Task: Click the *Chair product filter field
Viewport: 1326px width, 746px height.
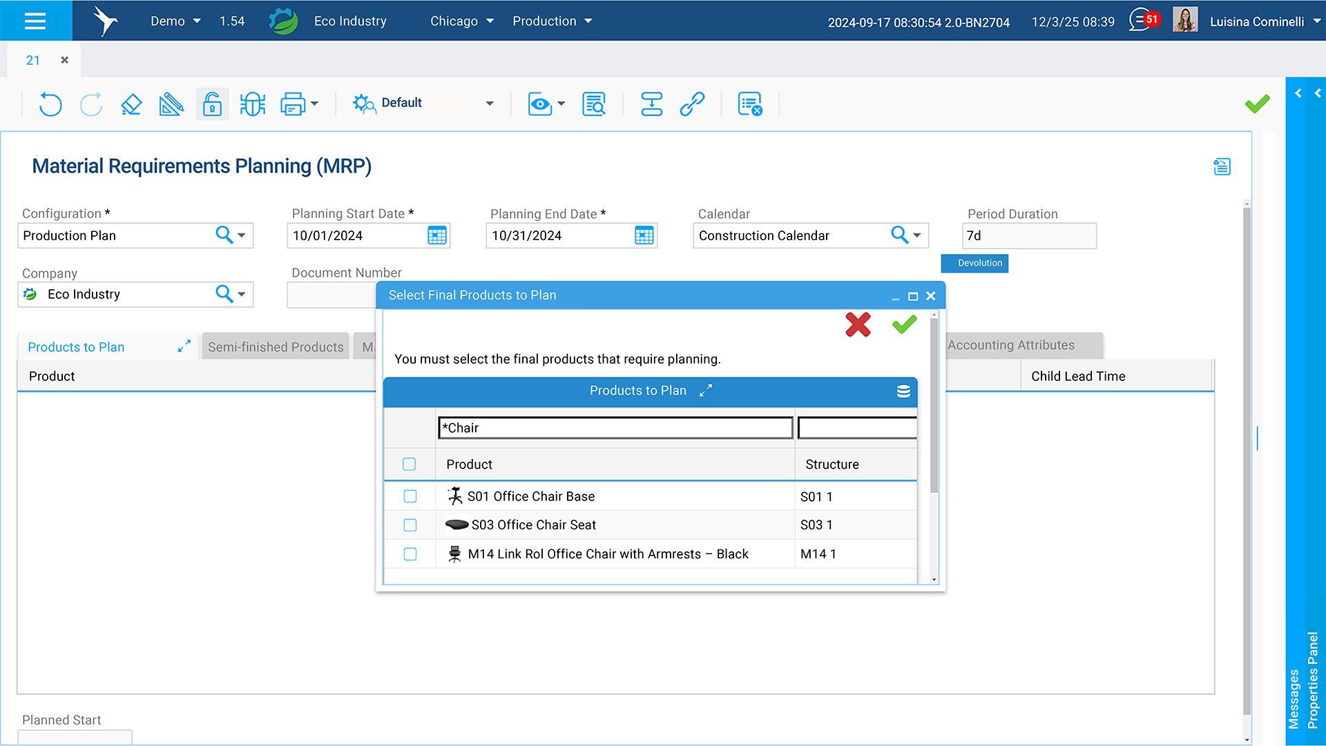Action: (x=615, y=428)
